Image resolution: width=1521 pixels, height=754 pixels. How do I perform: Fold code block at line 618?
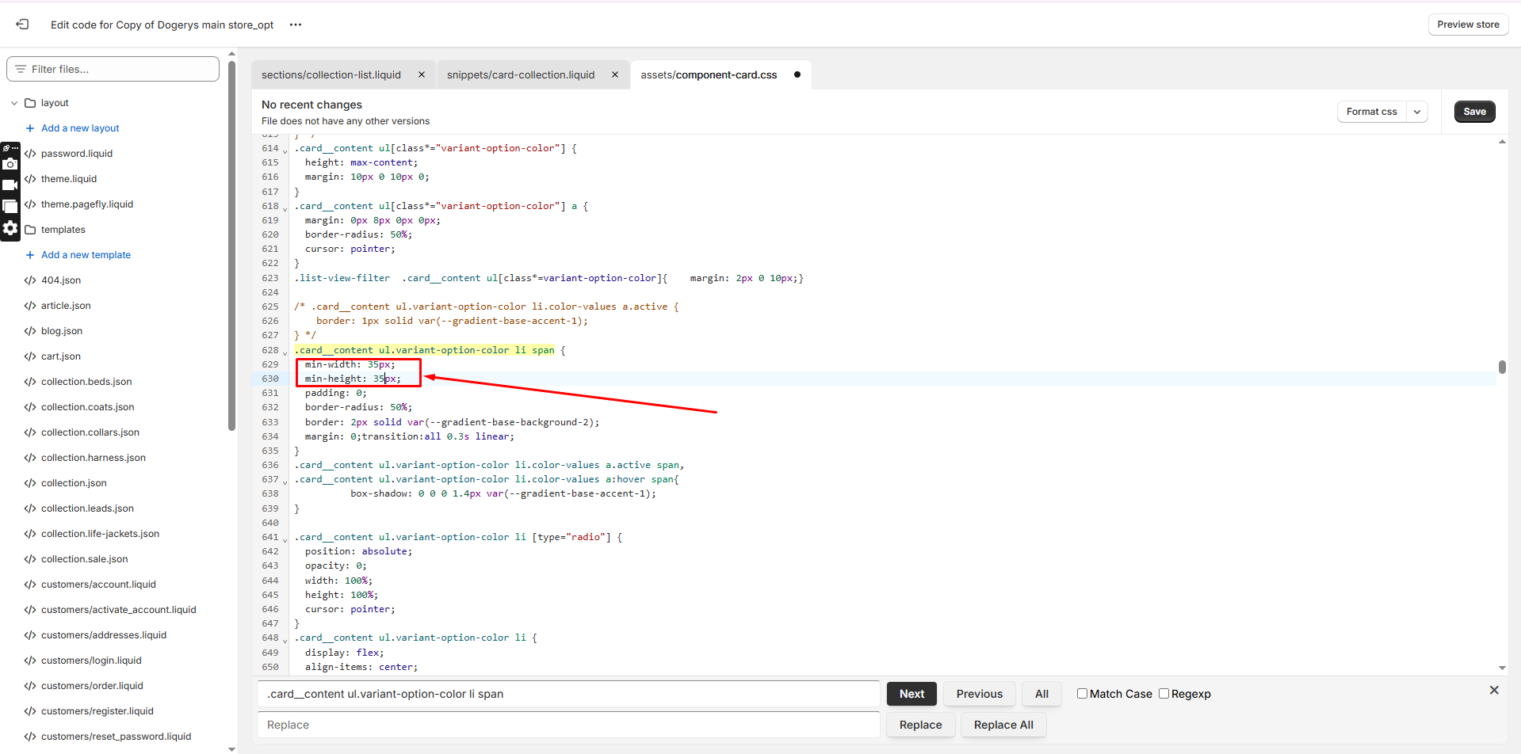click(x=285, y=208)
